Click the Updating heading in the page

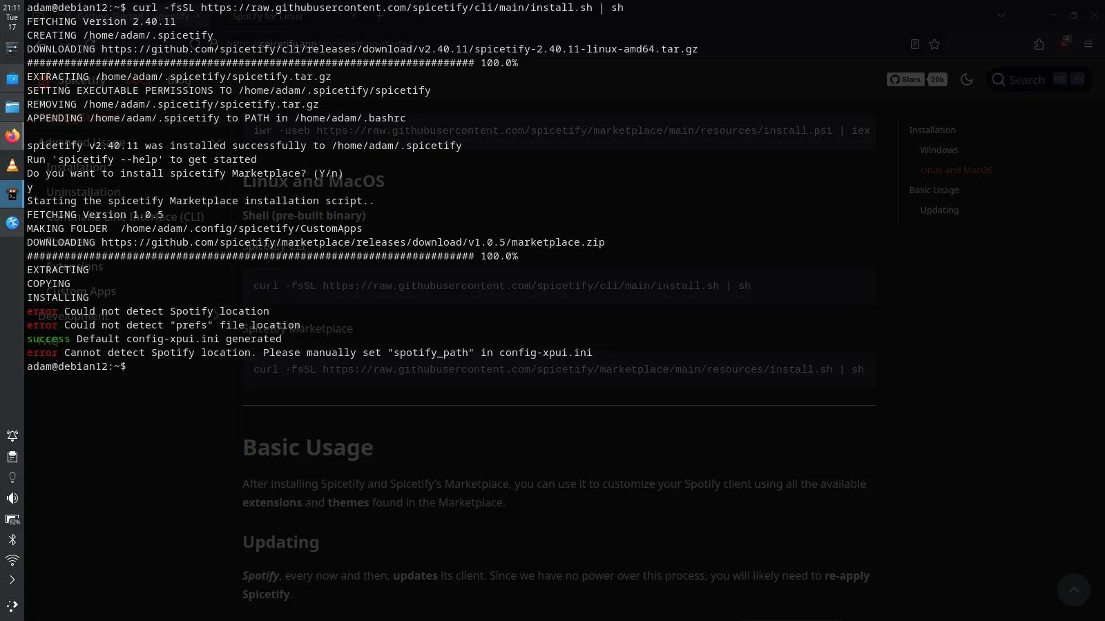point(280,542)
